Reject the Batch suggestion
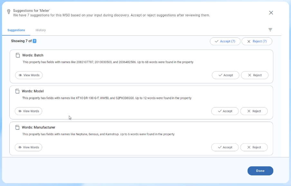Viewport: 291px width, 186px height. [x=254, y=75]
